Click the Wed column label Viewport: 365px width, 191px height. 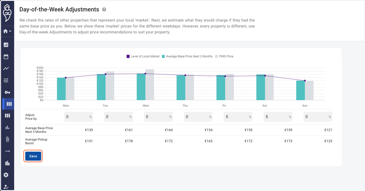pos(146,106)
